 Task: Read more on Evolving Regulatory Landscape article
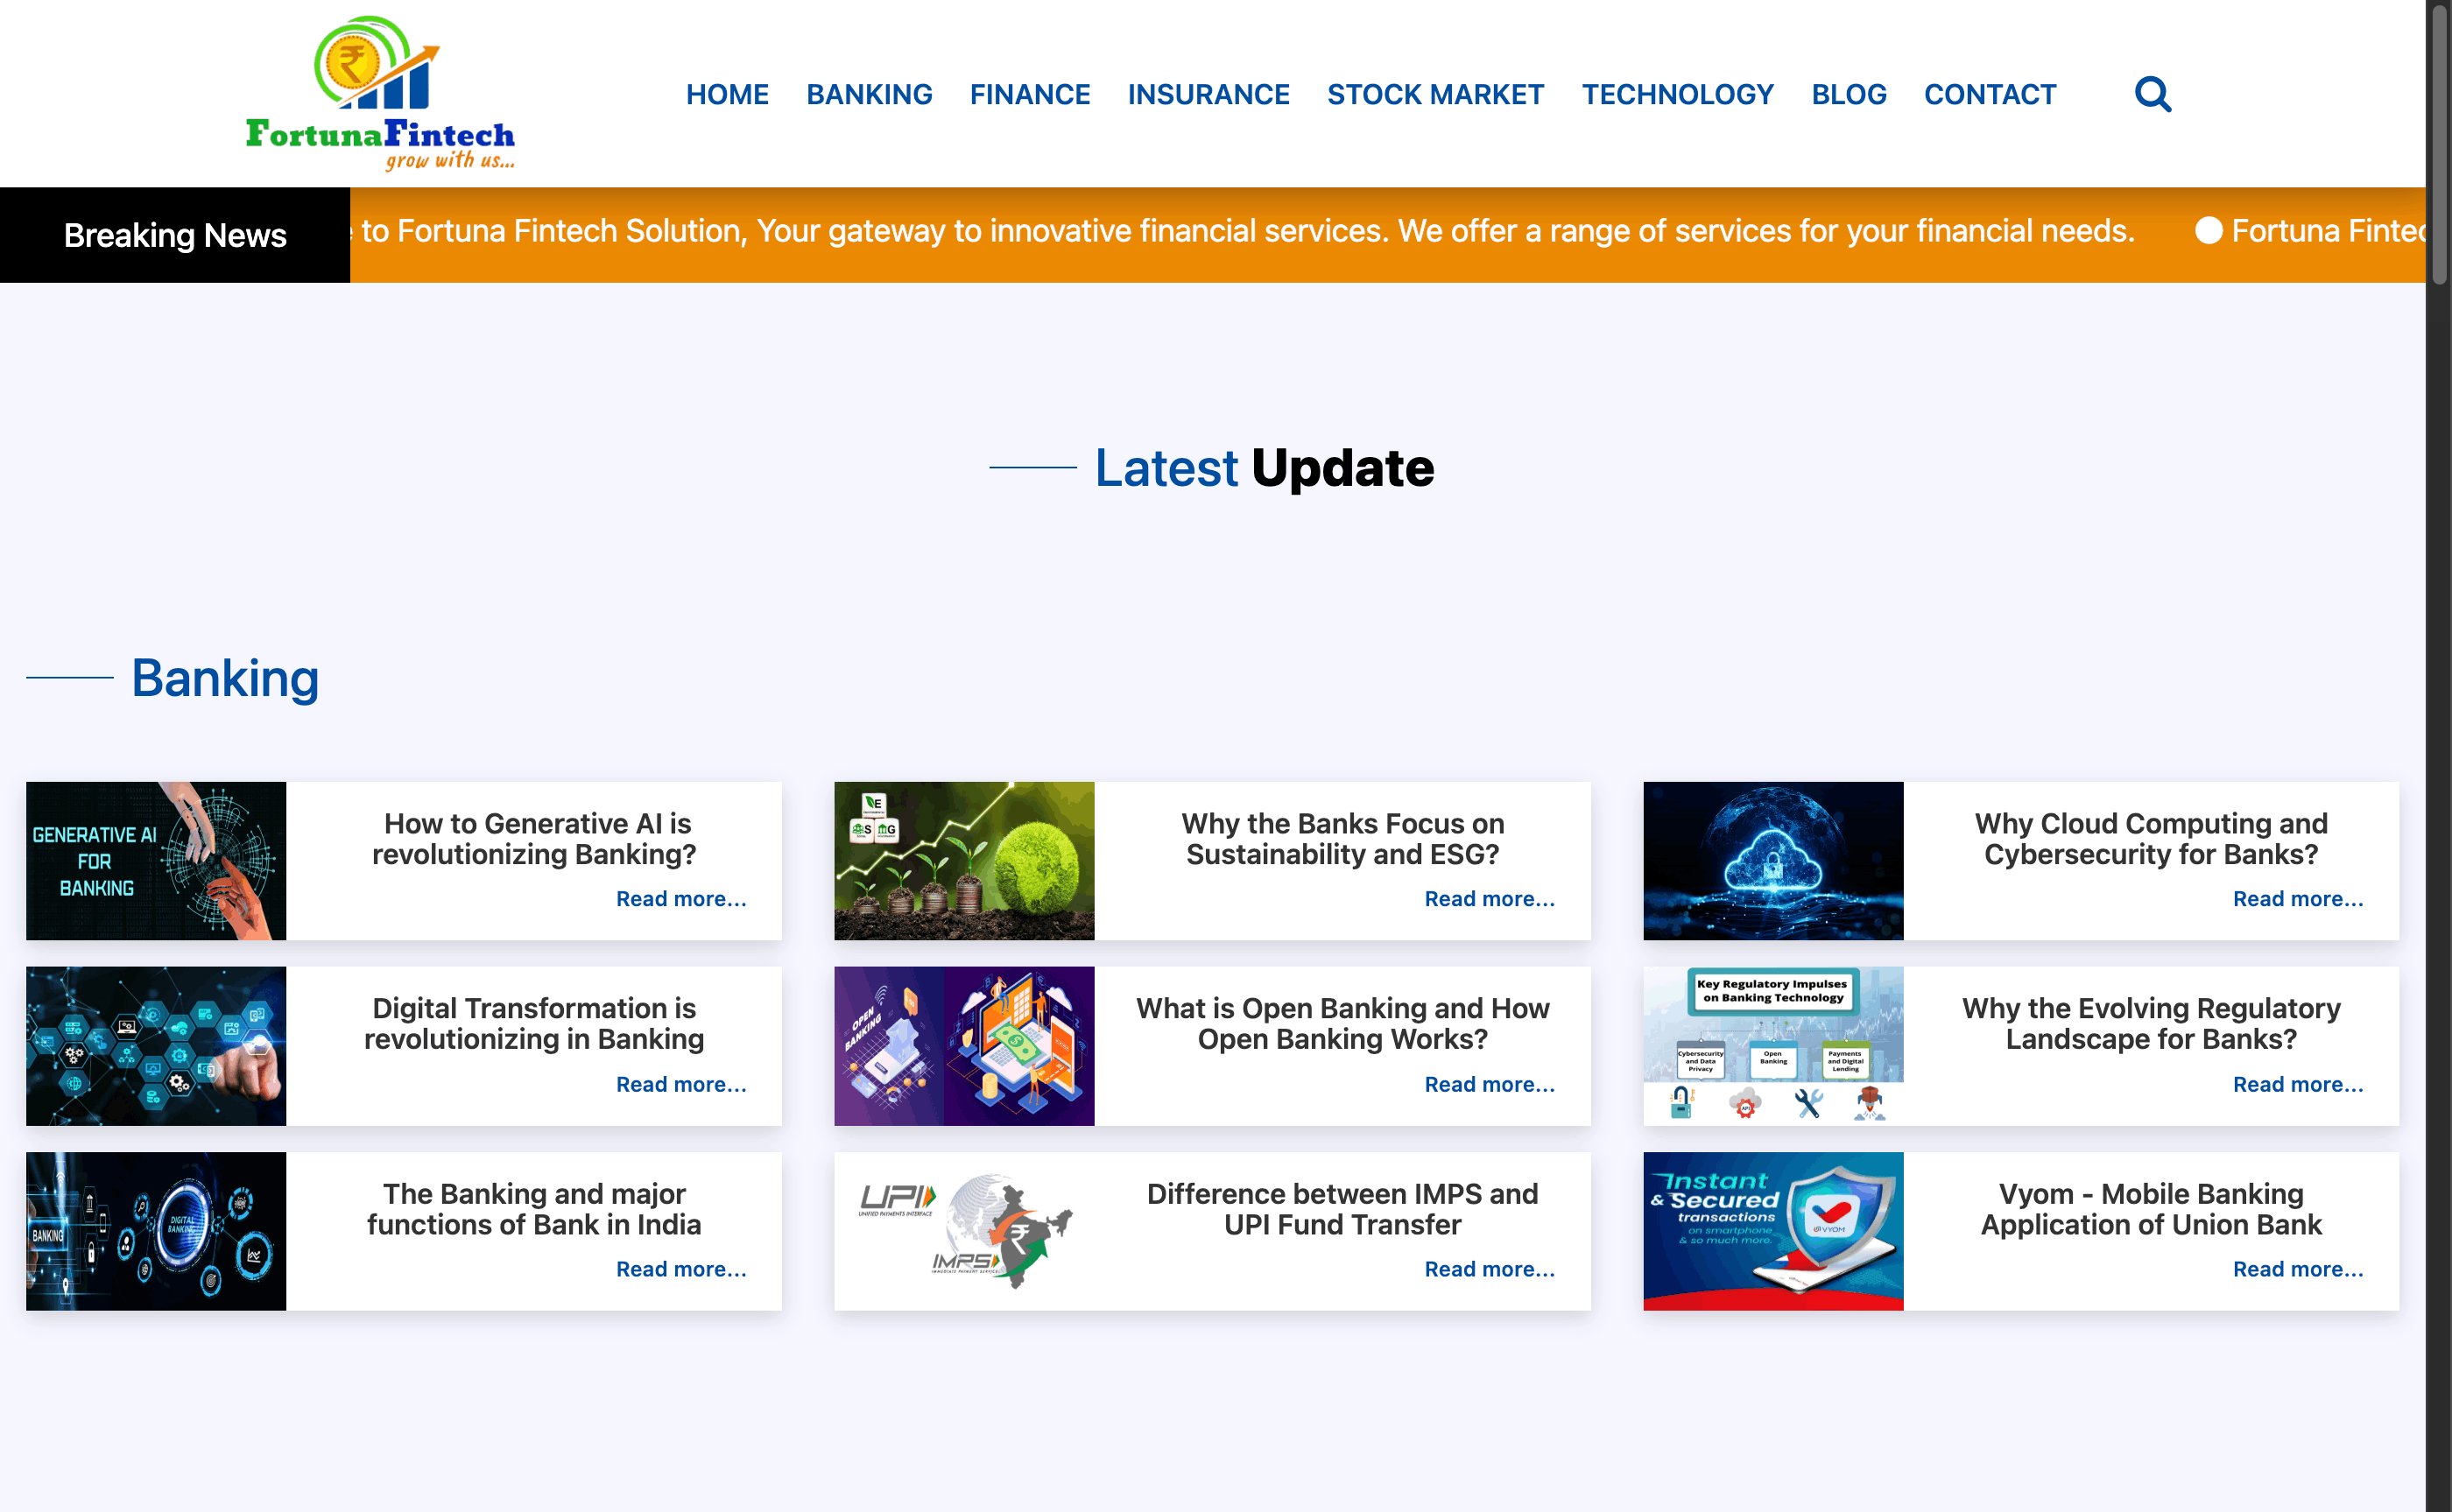tap(2298, 1084)
